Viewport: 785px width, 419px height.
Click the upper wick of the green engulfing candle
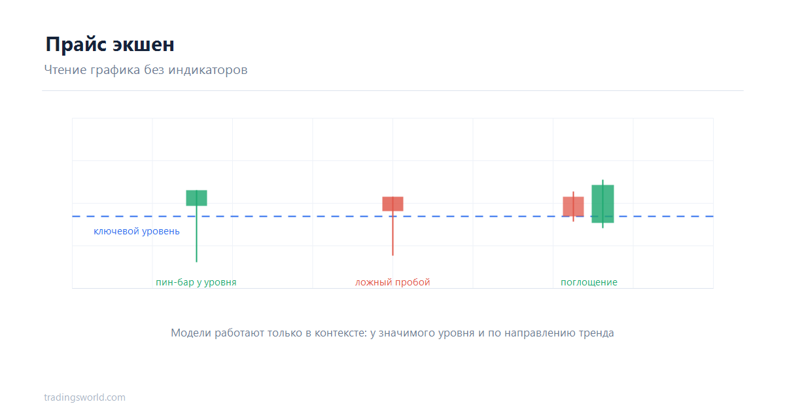click(602, 182)
